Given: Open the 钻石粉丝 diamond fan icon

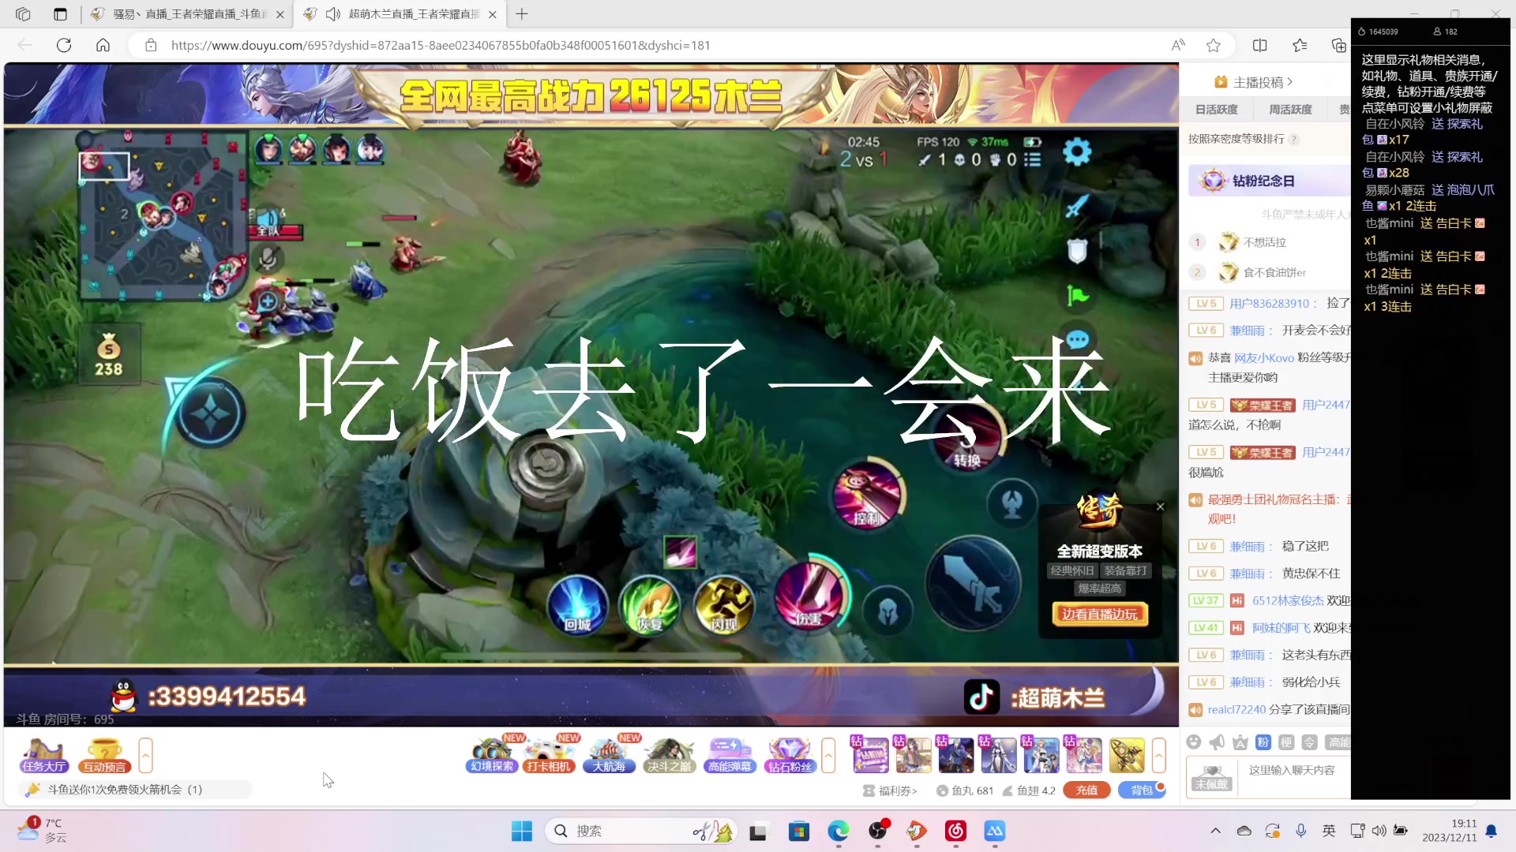Looking at the screenshot, I should pyautogui.click(x=790, y=755).
